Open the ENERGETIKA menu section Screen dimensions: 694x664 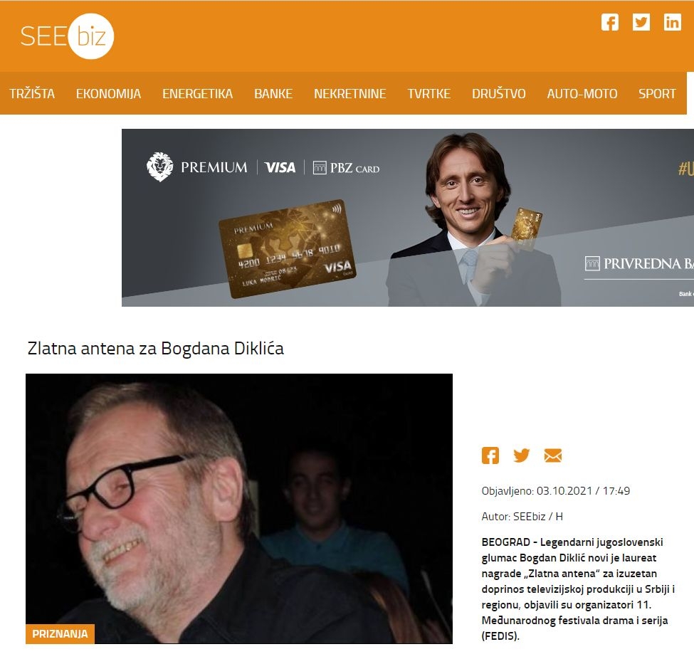tap(197, 94)
